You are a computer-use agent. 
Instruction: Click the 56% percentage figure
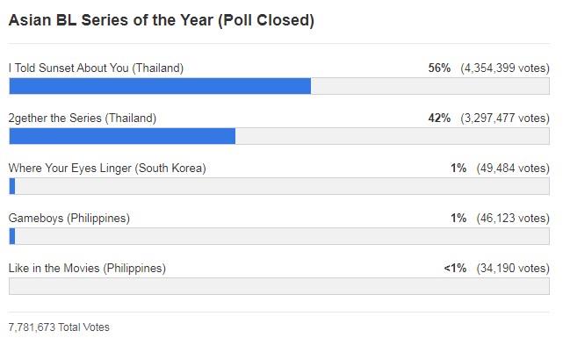(x=439, y=68)
